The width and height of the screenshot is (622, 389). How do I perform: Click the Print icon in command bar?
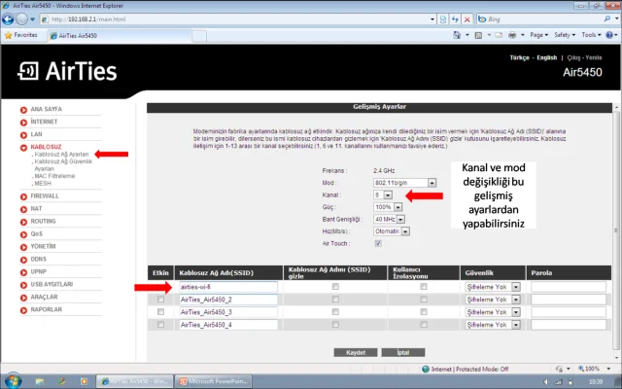click(512, 35)
